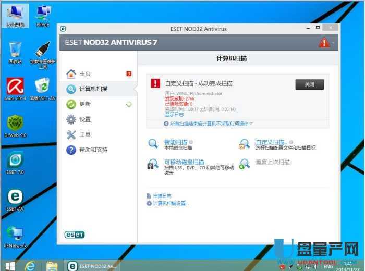Open Avira 2014 desktop shortcut
Viewport: 365px width, 271px height.
(x=15, y=88)
